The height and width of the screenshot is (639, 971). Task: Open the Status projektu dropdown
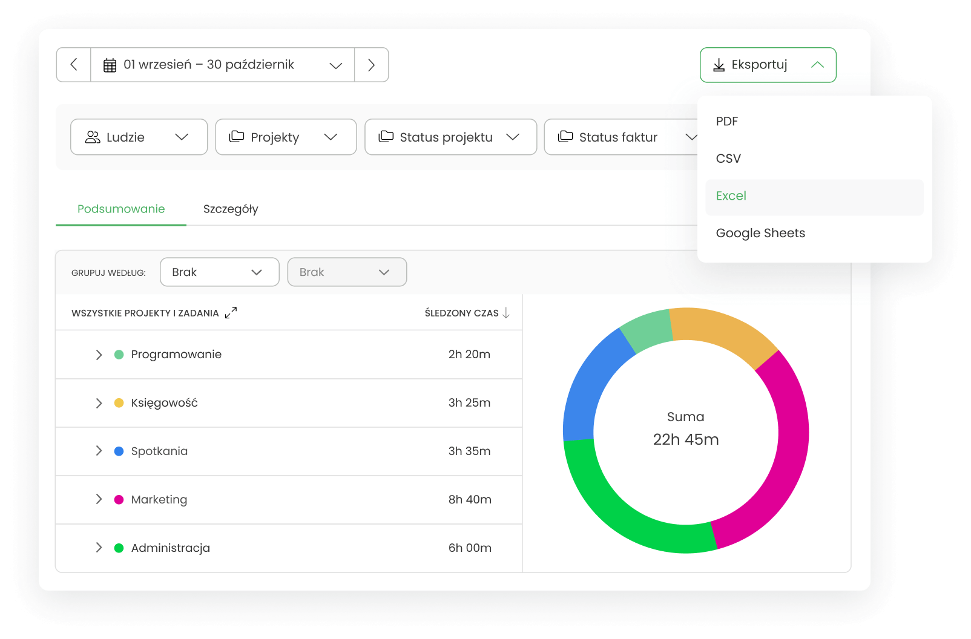coord(450,137)
